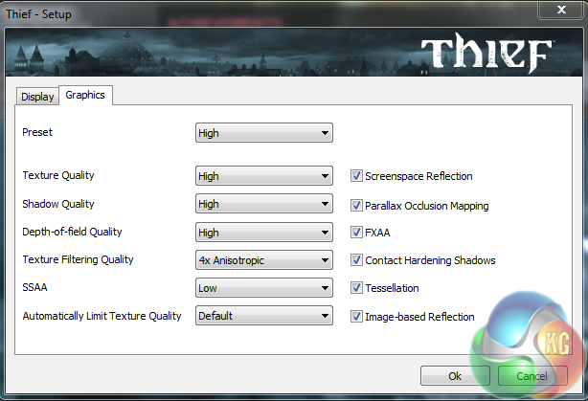
Task: Disable Image-based Reflection checkbox
Action: 356,317
